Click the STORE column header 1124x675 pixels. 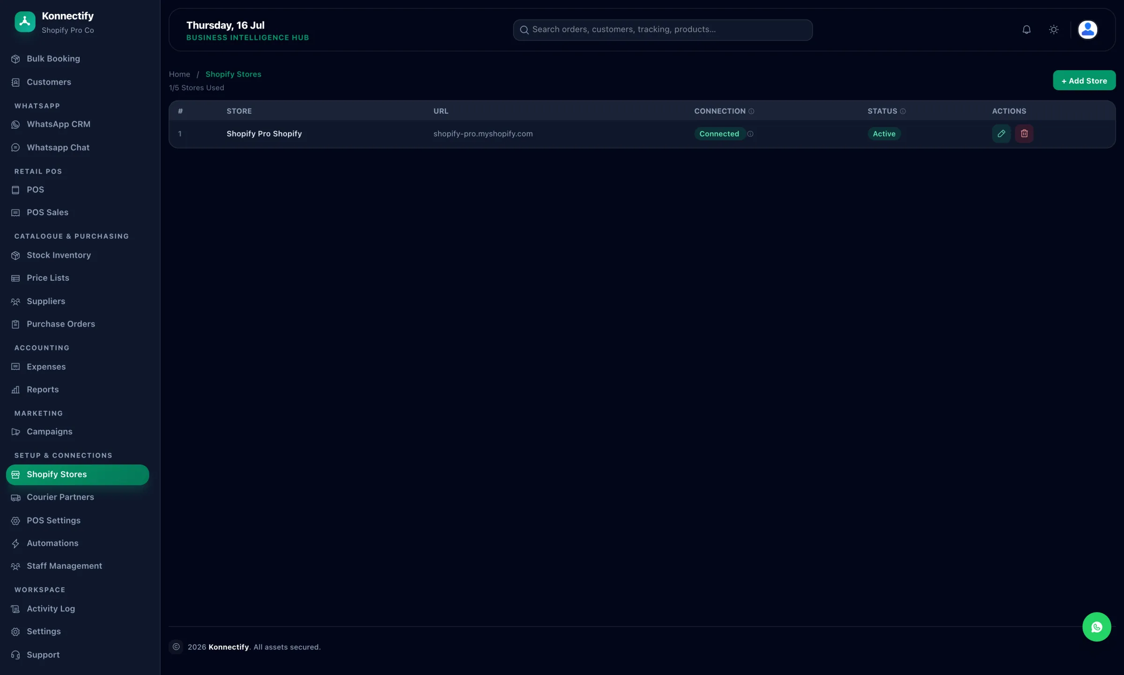239,111
